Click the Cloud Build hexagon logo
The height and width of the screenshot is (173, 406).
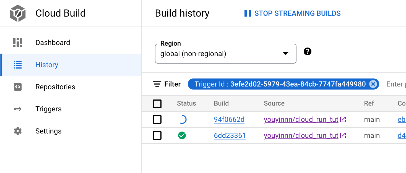(18, 13)
